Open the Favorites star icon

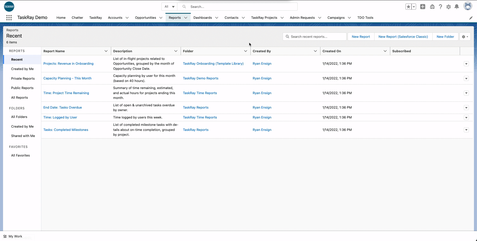tap(408, 7)
